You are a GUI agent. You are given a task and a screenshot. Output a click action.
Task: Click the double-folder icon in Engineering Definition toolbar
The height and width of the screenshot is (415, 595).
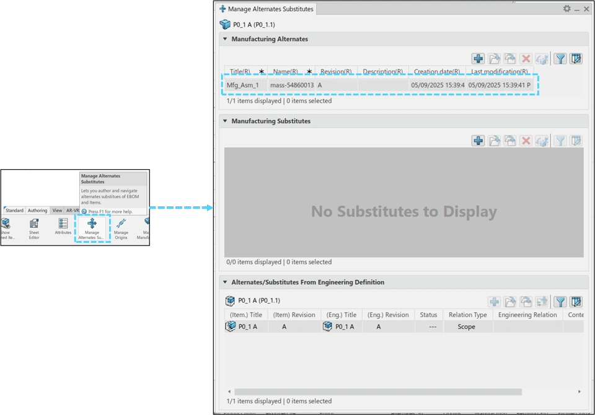pyautogui.click(x=526, y=302)
